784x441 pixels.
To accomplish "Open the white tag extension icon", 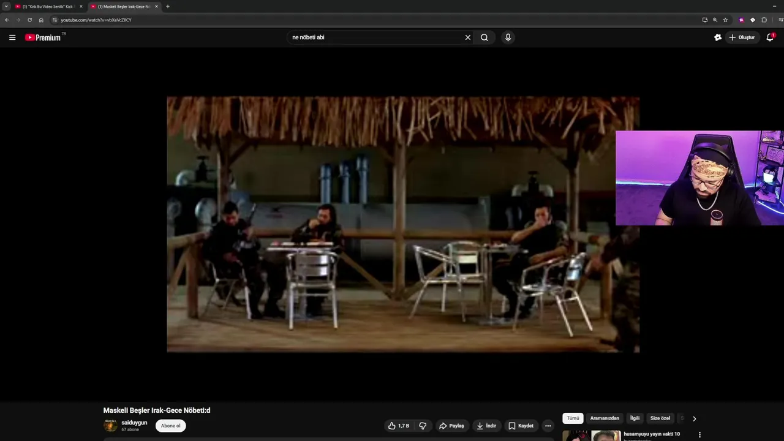I will (x=753, y=20).
